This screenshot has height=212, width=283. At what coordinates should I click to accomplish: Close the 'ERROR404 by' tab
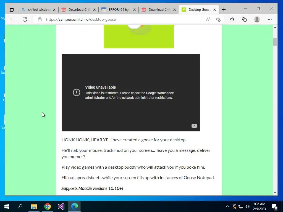134,10
